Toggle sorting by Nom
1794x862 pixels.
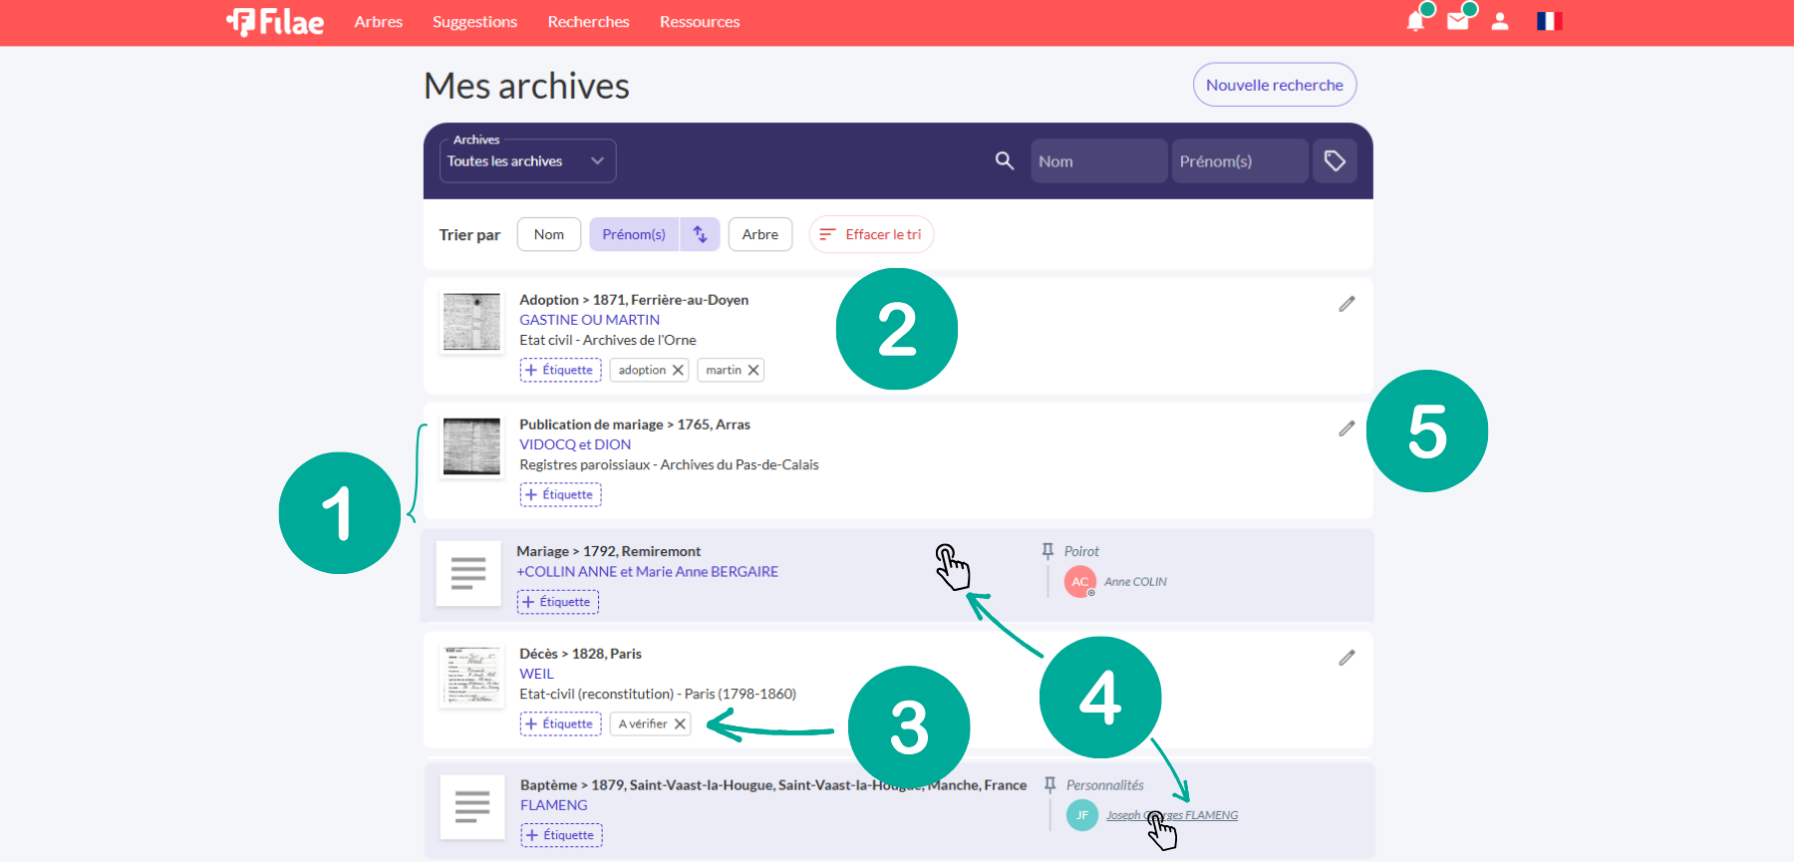tap(548, 234)
